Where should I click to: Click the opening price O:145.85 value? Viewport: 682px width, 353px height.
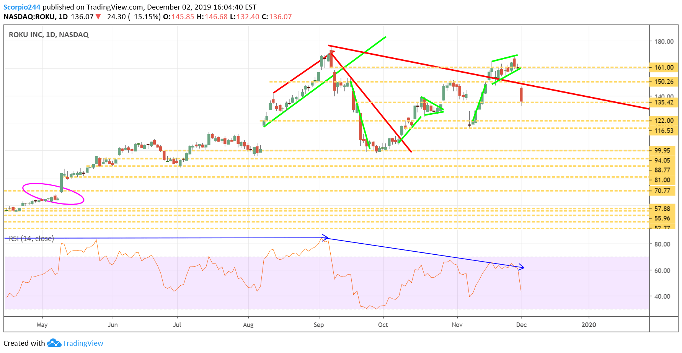coord(179,17)
